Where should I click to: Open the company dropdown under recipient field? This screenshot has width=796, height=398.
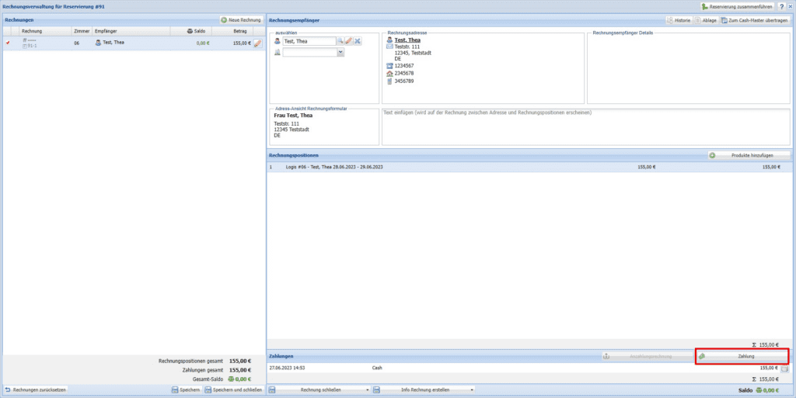[x=340, y=53]
